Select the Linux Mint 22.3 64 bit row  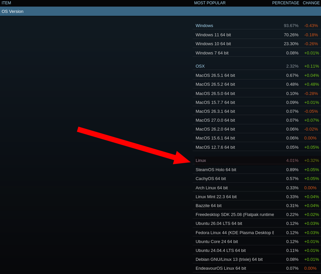pos(257,197)
